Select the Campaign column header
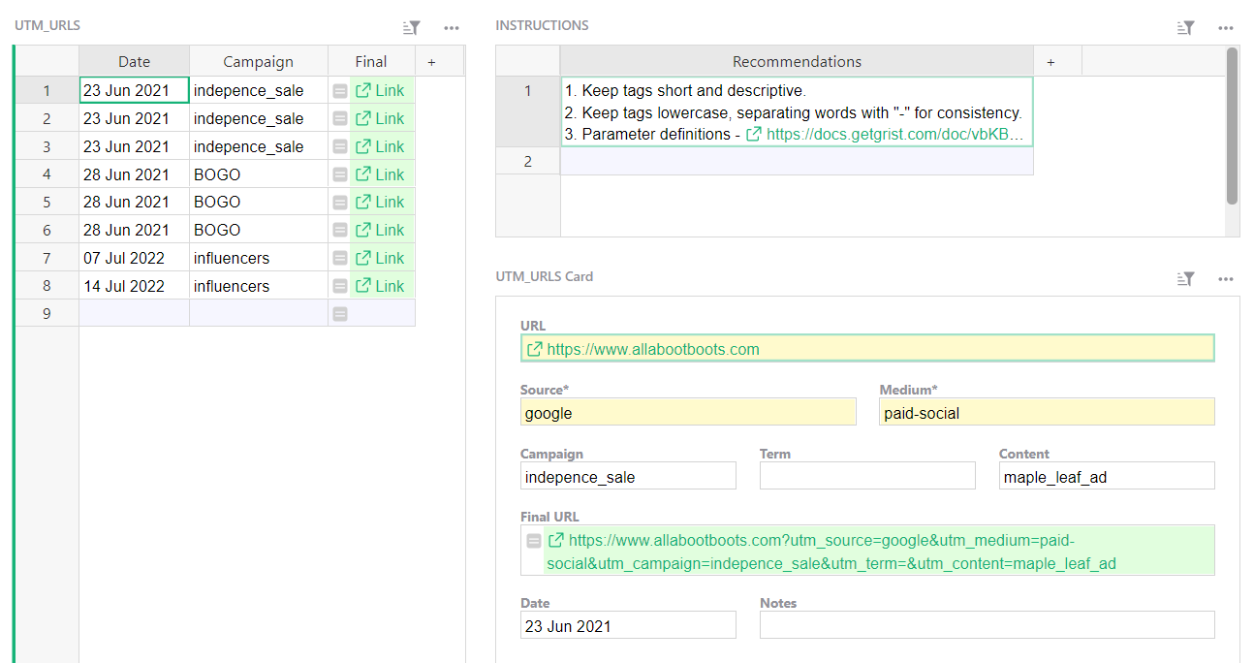The width and height of the screenshot is (1254, 663). 258,60
